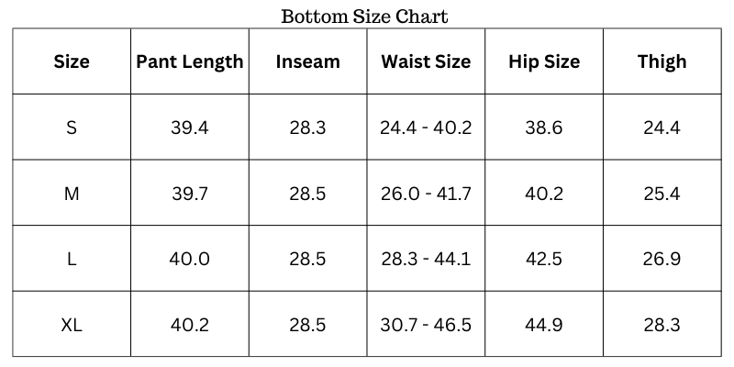Select the Size column header
Image resolution: width=734 pixels, height=367 pixels.
coord(72,62)
